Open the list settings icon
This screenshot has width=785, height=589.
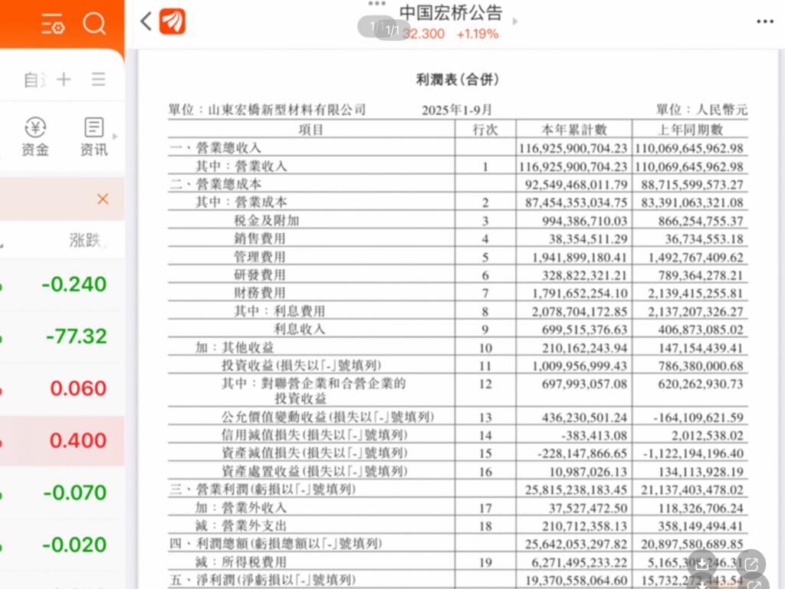(53, 24)
